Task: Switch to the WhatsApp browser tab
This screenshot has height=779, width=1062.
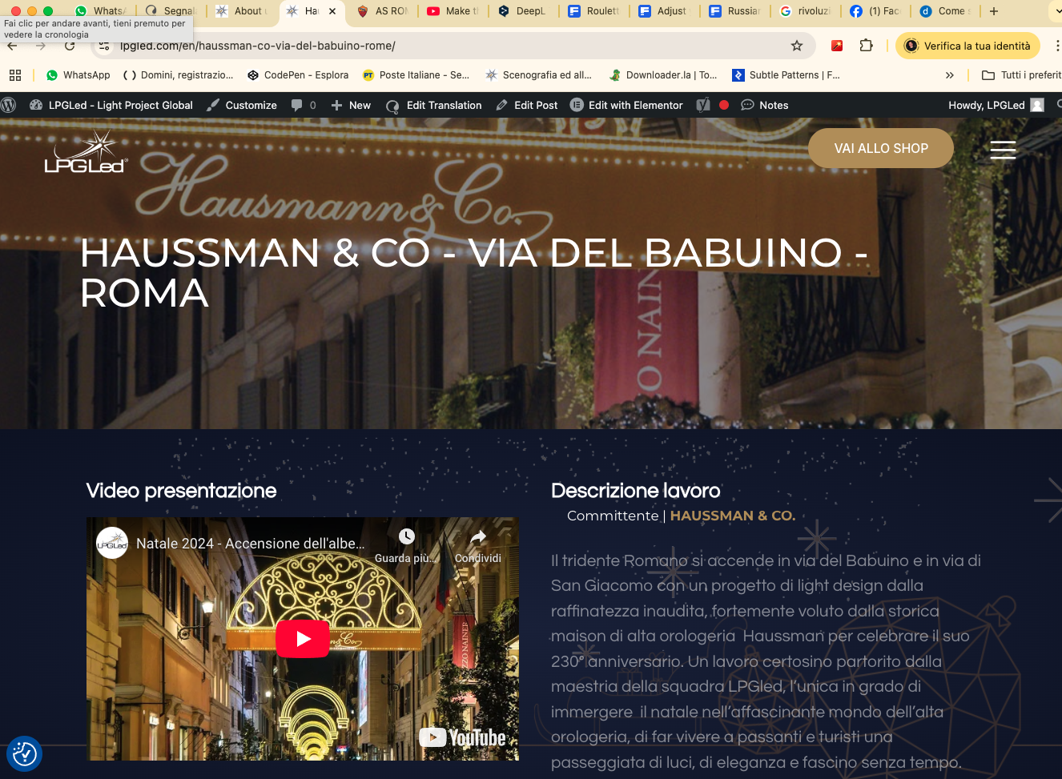Action: (101, 11)
